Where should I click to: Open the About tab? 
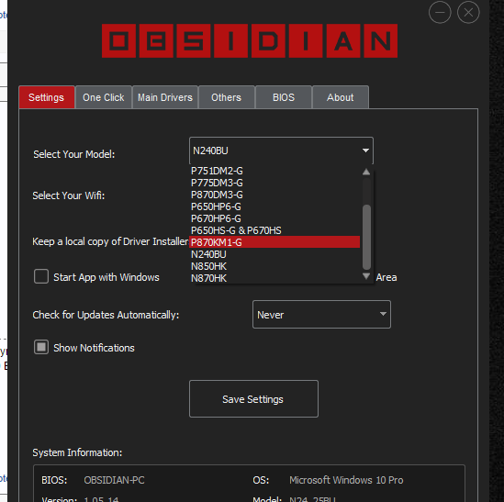pos(341,97)
